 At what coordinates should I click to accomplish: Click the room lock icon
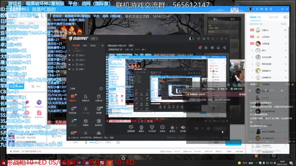click(206, 48)
